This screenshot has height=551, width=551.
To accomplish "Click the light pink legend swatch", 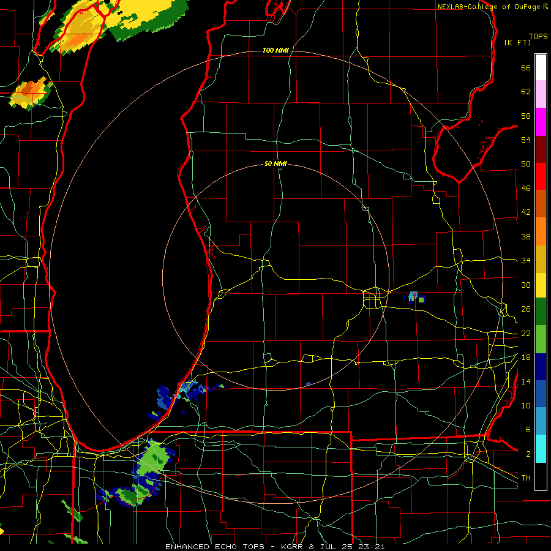I will [541, 94].
